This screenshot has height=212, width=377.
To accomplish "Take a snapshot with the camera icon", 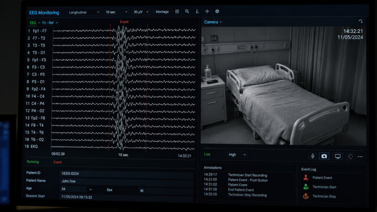I will (324, 156).
